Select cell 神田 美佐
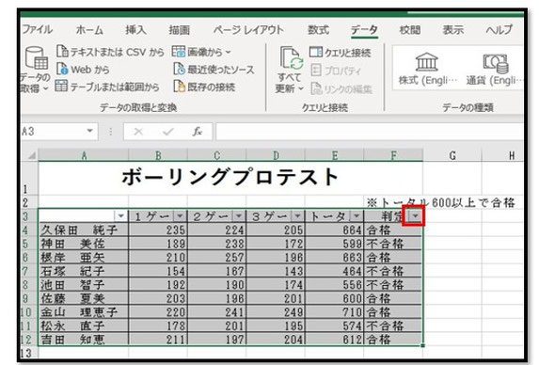This screenshot has width=539, height=365. pyautogui.click(x=84, y=244)
